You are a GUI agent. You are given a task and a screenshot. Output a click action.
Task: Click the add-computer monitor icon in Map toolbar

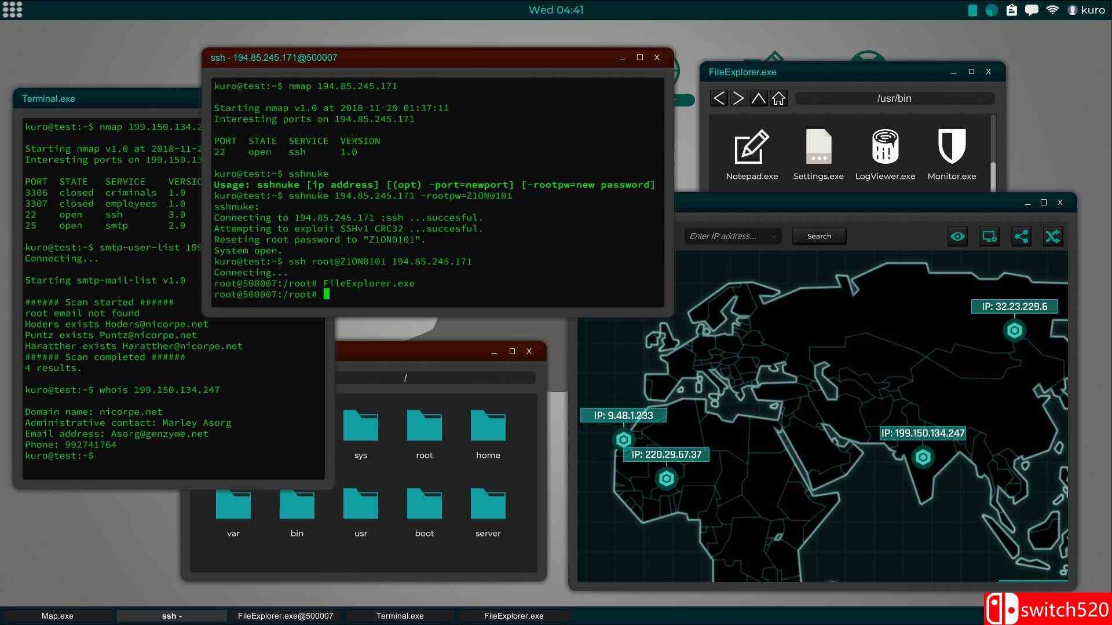click(989, 236)
